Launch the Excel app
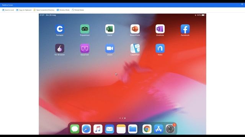The image size is (245, 137). (x=110, y=29)
